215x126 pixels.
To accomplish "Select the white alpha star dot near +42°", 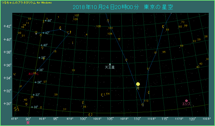I will pyautogui.click(x=36, y=34).
